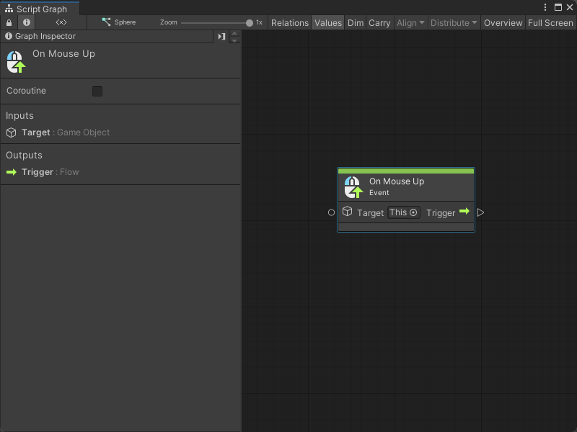Expand the Inputs section header
This screenshot has width=577, height=432.
pos(19,115)
